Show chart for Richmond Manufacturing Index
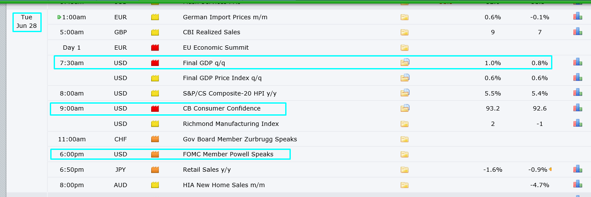This screenshot has height=197, width=591. click(x=577, y=124)
